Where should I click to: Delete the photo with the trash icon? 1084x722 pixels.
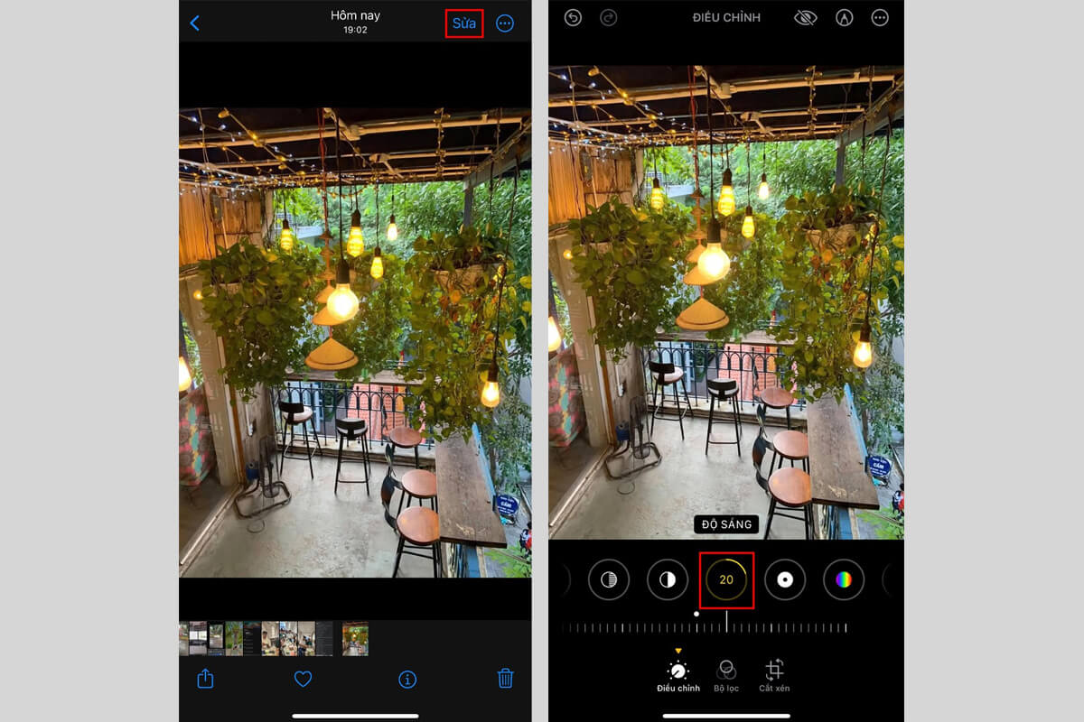[506, 679]
